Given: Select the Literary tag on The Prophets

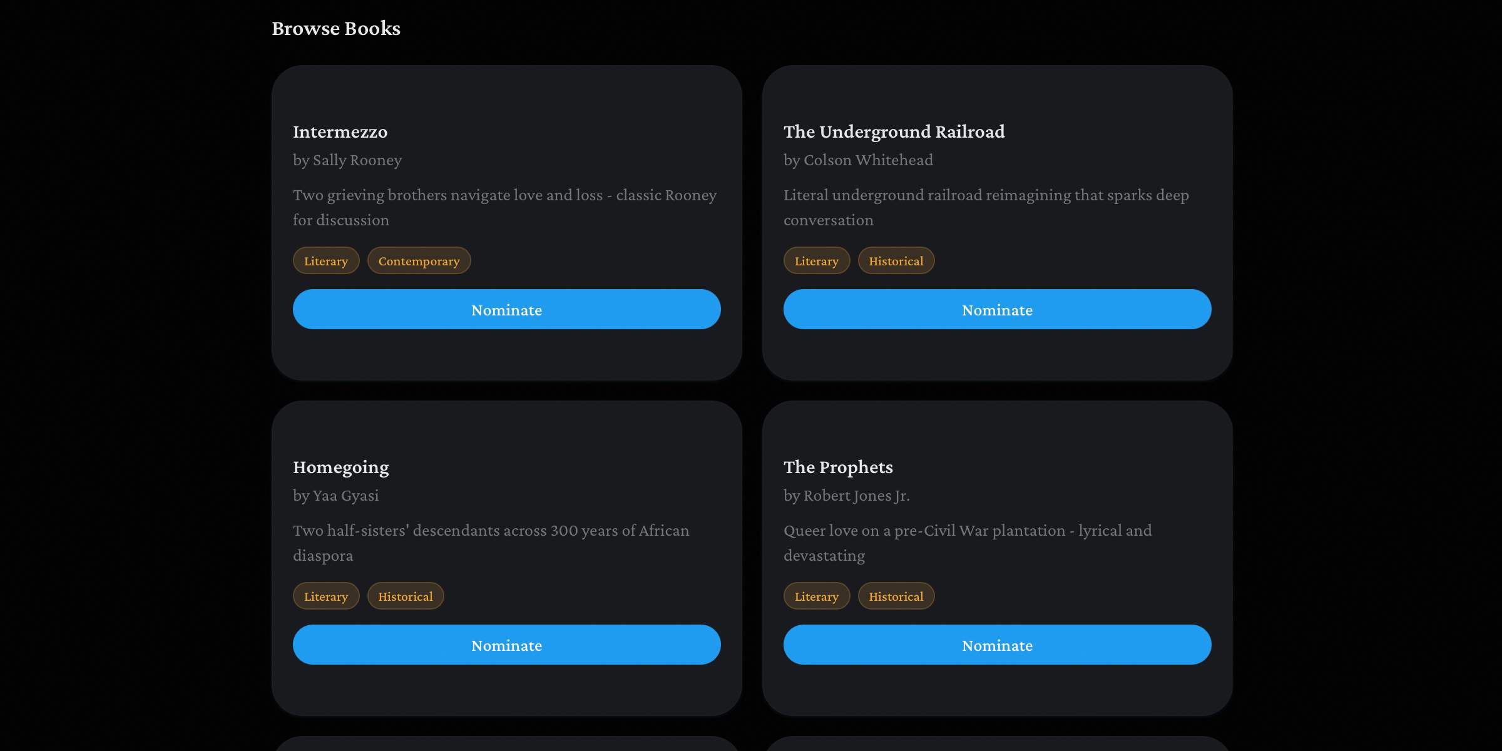Looking at the screenshot, I should pos(816,596).
